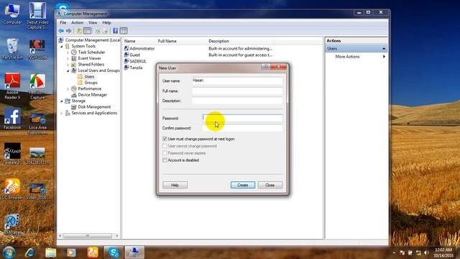Click the Description input field in the dialog

(237, 101)
